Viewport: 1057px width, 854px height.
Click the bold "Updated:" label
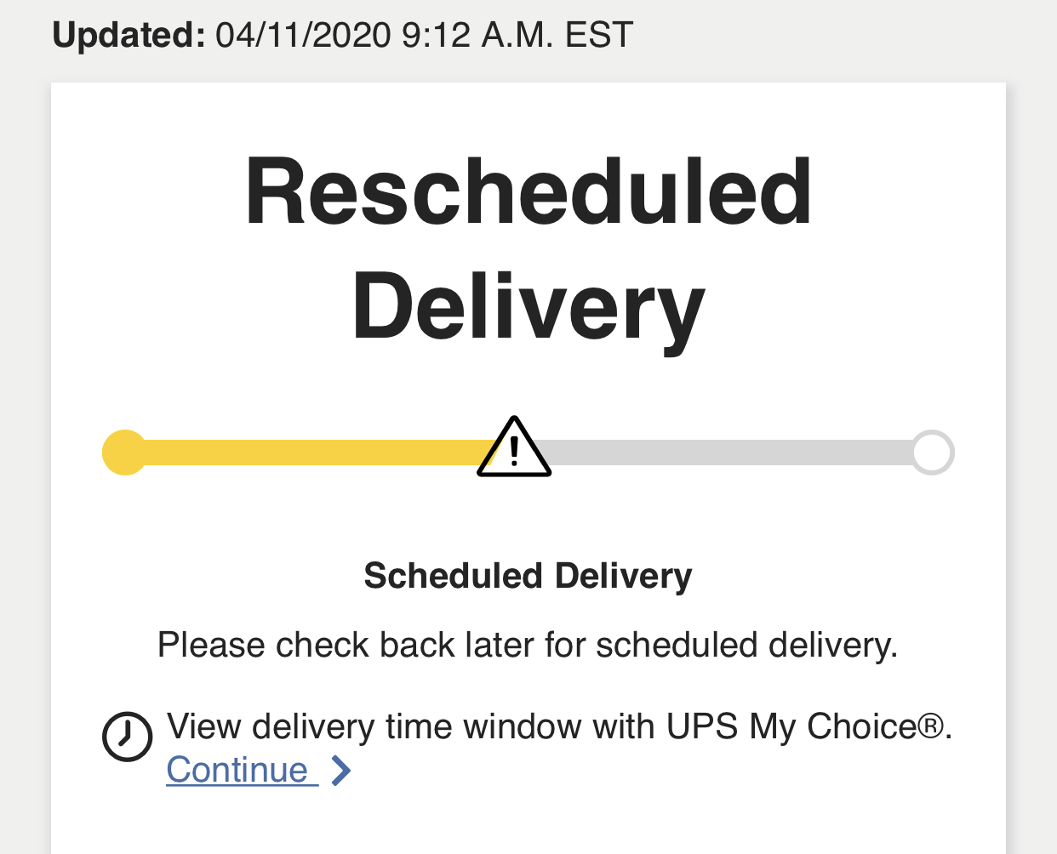[129, 36]
